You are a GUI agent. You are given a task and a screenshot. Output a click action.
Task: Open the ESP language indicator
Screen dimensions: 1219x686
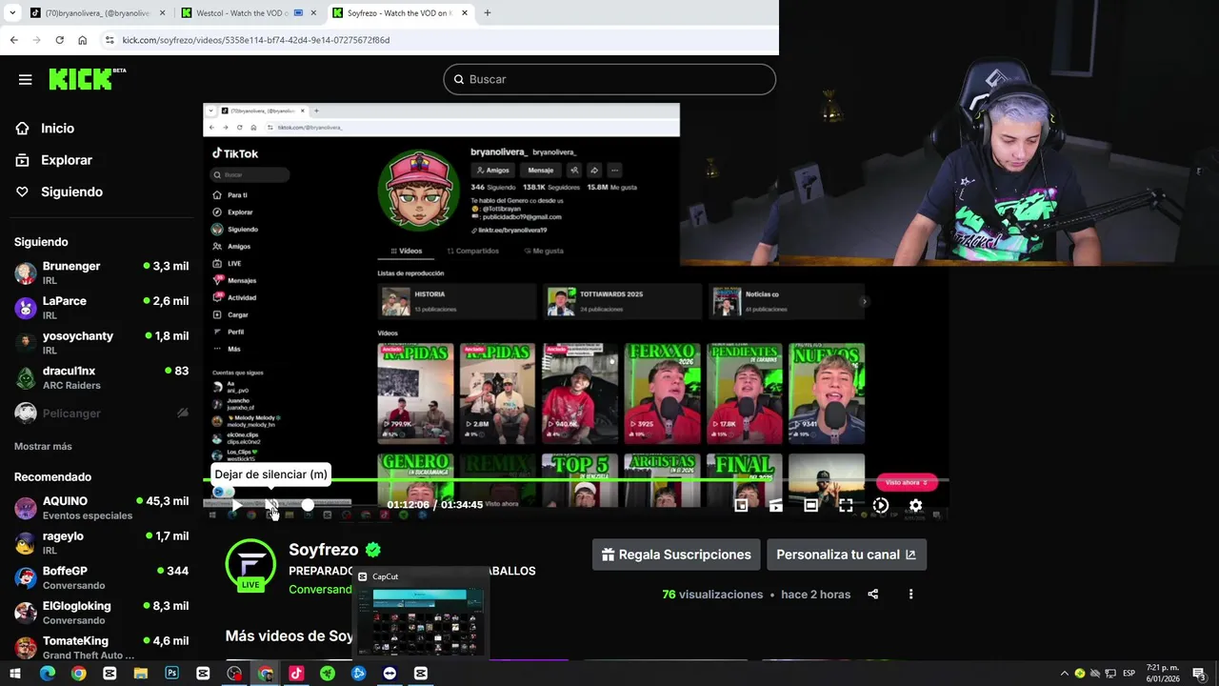[1129, 674]
